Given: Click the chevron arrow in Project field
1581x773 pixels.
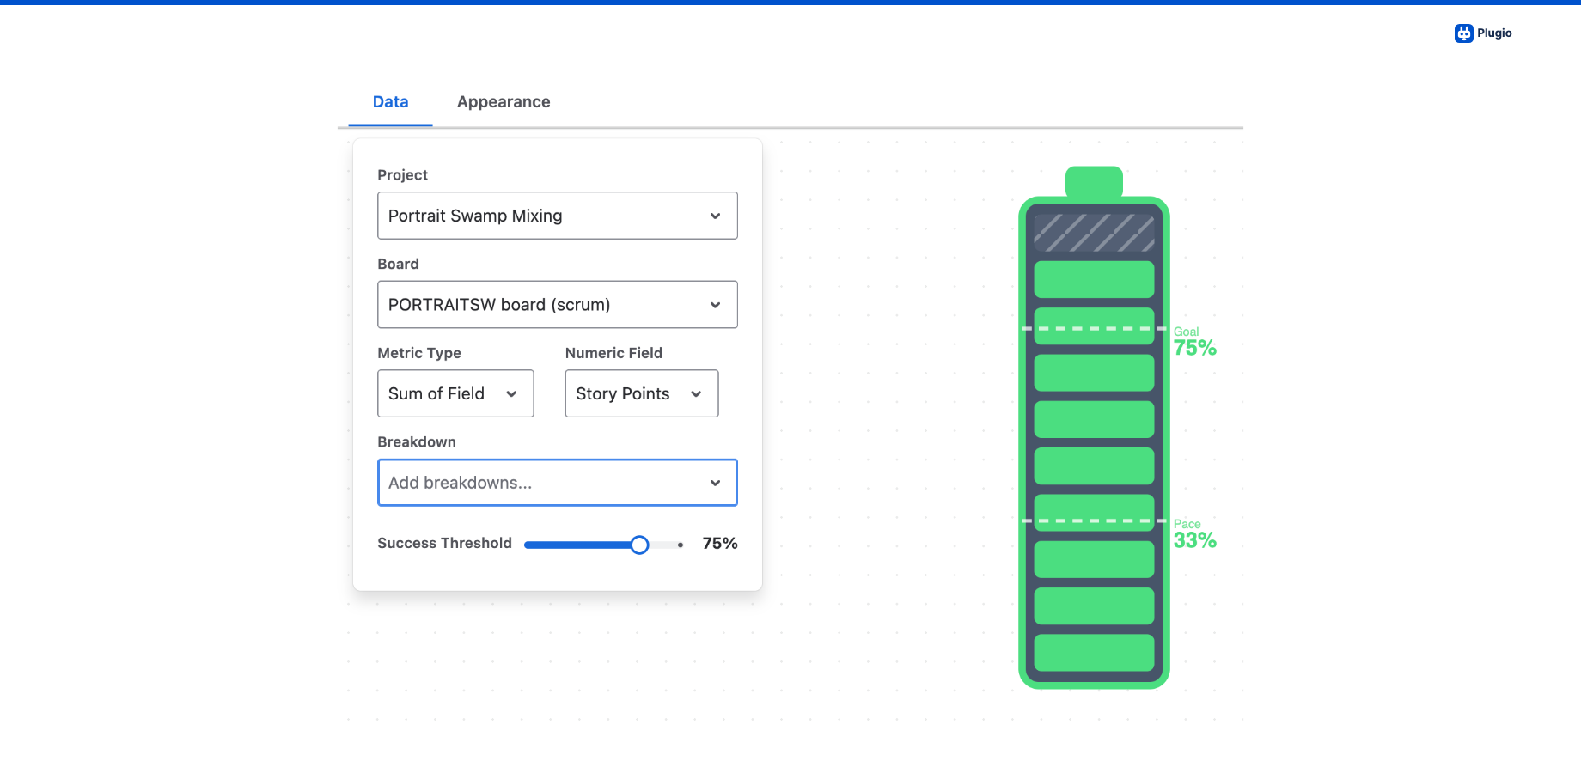Looking at the screenshot, I should (715, 216).
